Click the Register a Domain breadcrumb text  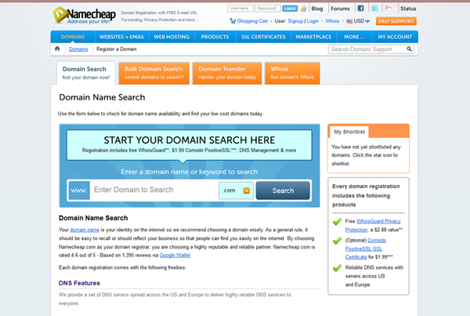(116, 49)
